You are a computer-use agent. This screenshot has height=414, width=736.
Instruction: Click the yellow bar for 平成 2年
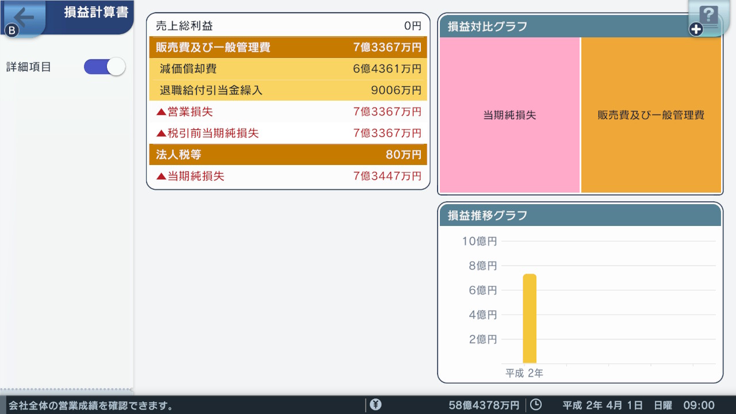[529, 319]
